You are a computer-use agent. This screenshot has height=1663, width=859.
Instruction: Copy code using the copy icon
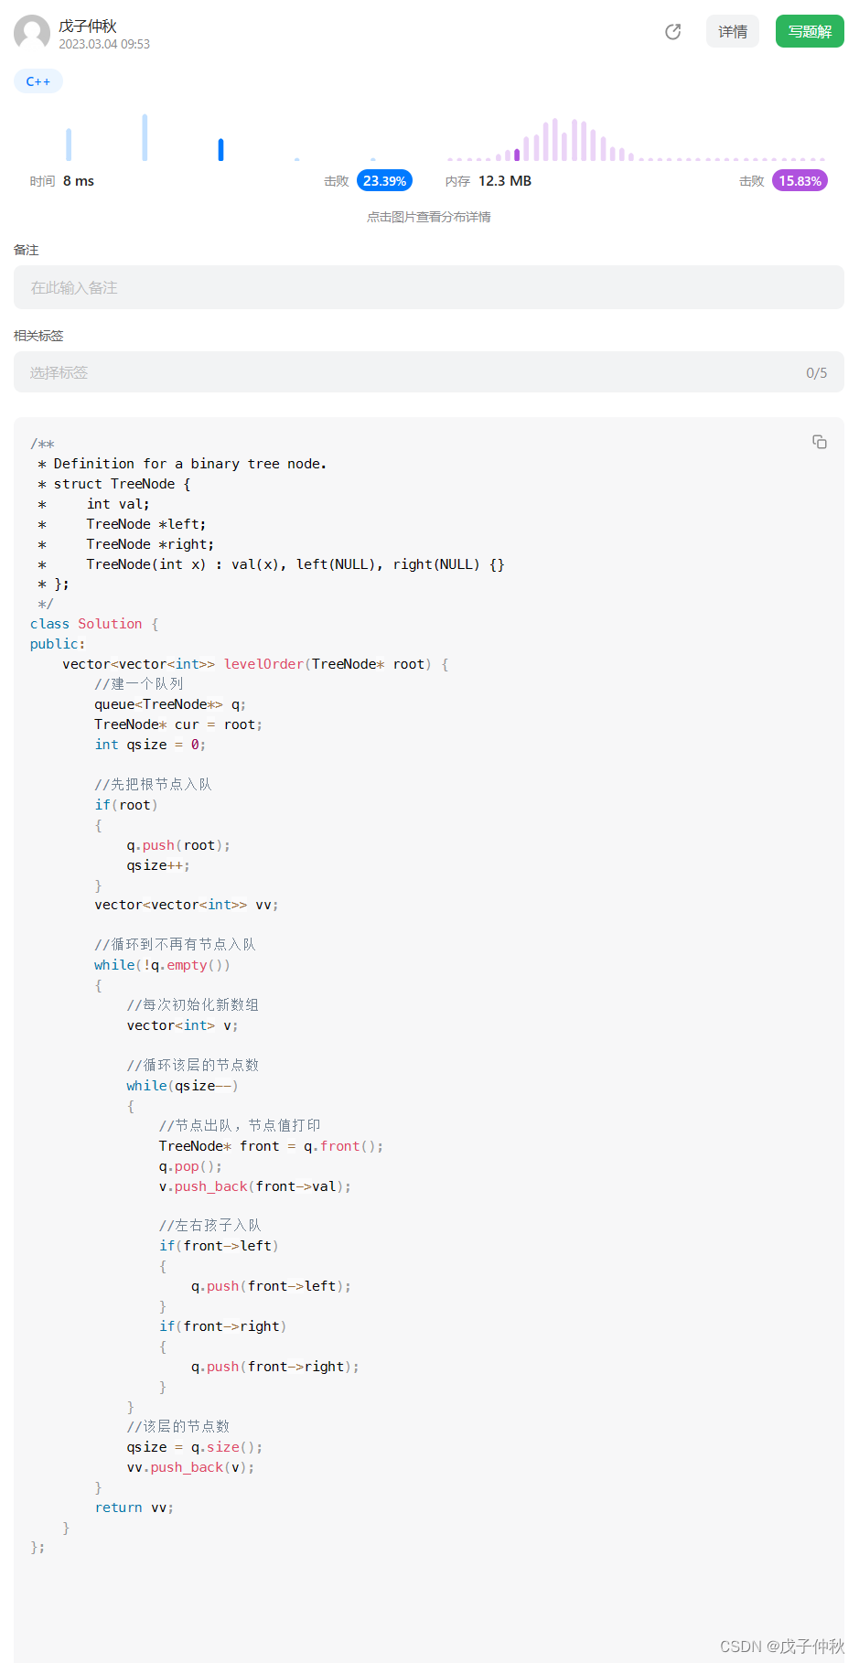click(x=820, y=442)
